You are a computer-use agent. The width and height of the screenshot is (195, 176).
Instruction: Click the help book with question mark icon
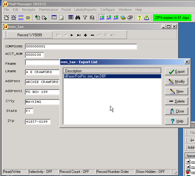[x=146, y=18]
